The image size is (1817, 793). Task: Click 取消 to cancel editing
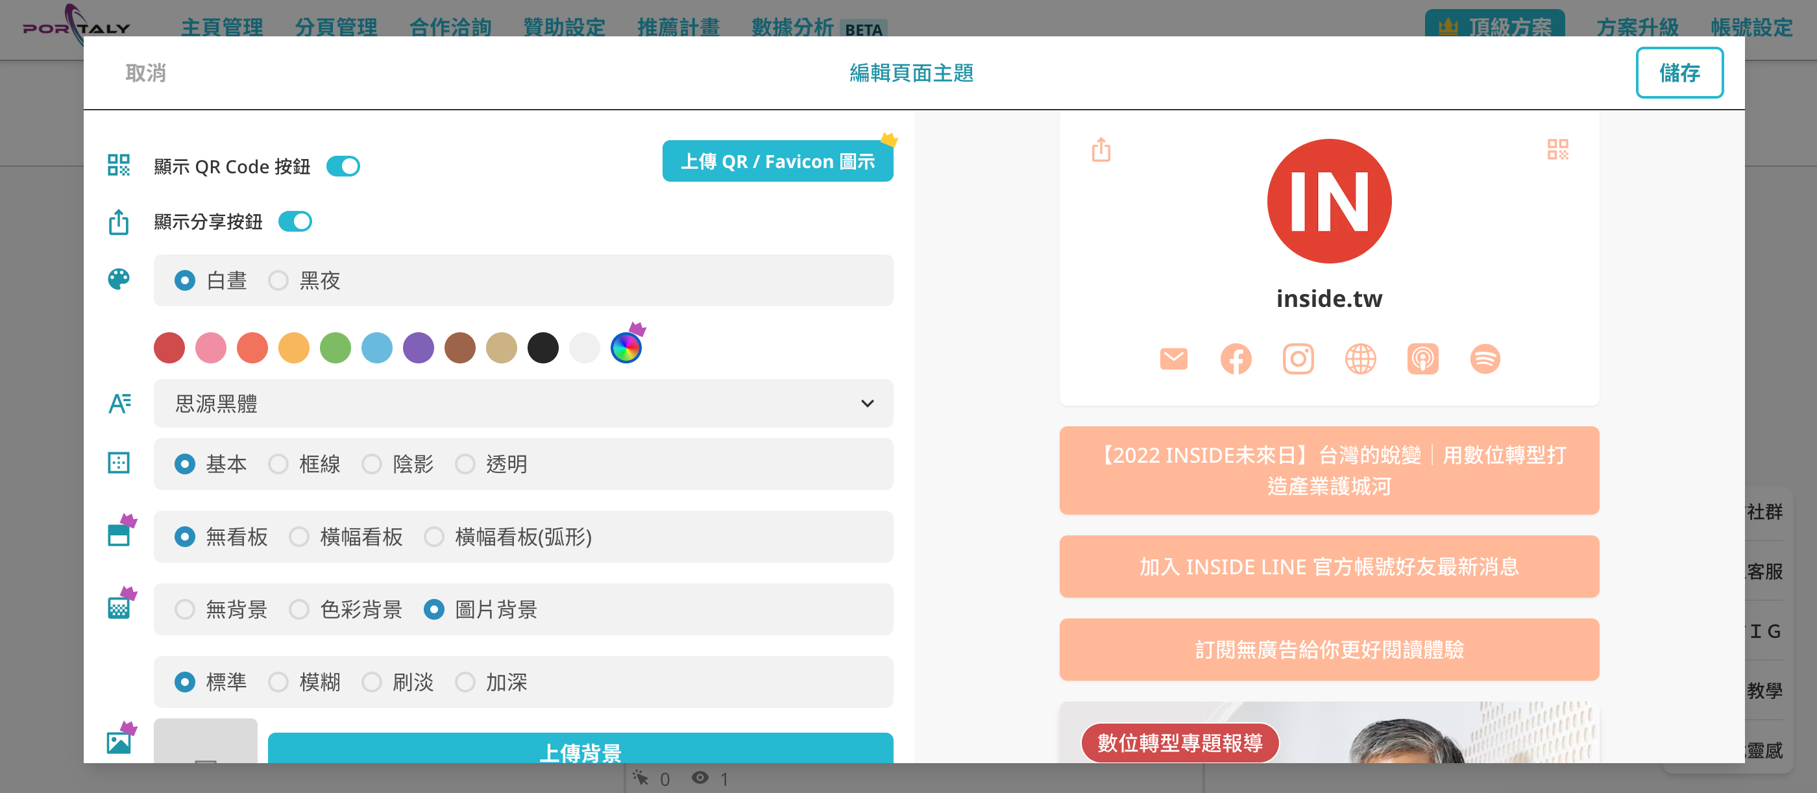click(x=145, y=73)
